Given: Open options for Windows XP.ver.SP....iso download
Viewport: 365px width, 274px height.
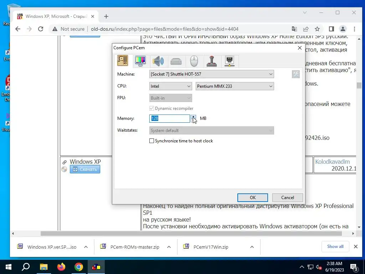Looking at the screenshot, I should [x=86, y=247].
